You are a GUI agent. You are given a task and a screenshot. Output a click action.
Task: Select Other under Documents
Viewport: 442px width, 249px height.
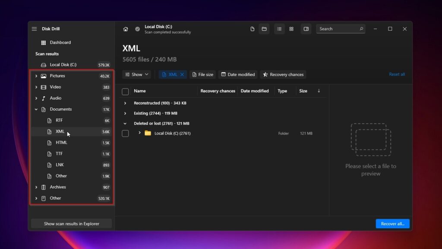click(x=72, y=176)
